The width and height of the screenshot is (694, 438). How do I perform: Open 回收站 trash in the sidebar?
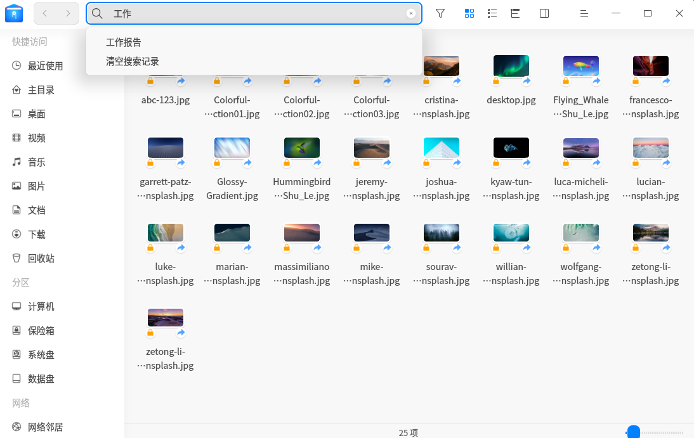tap(41, 259)
